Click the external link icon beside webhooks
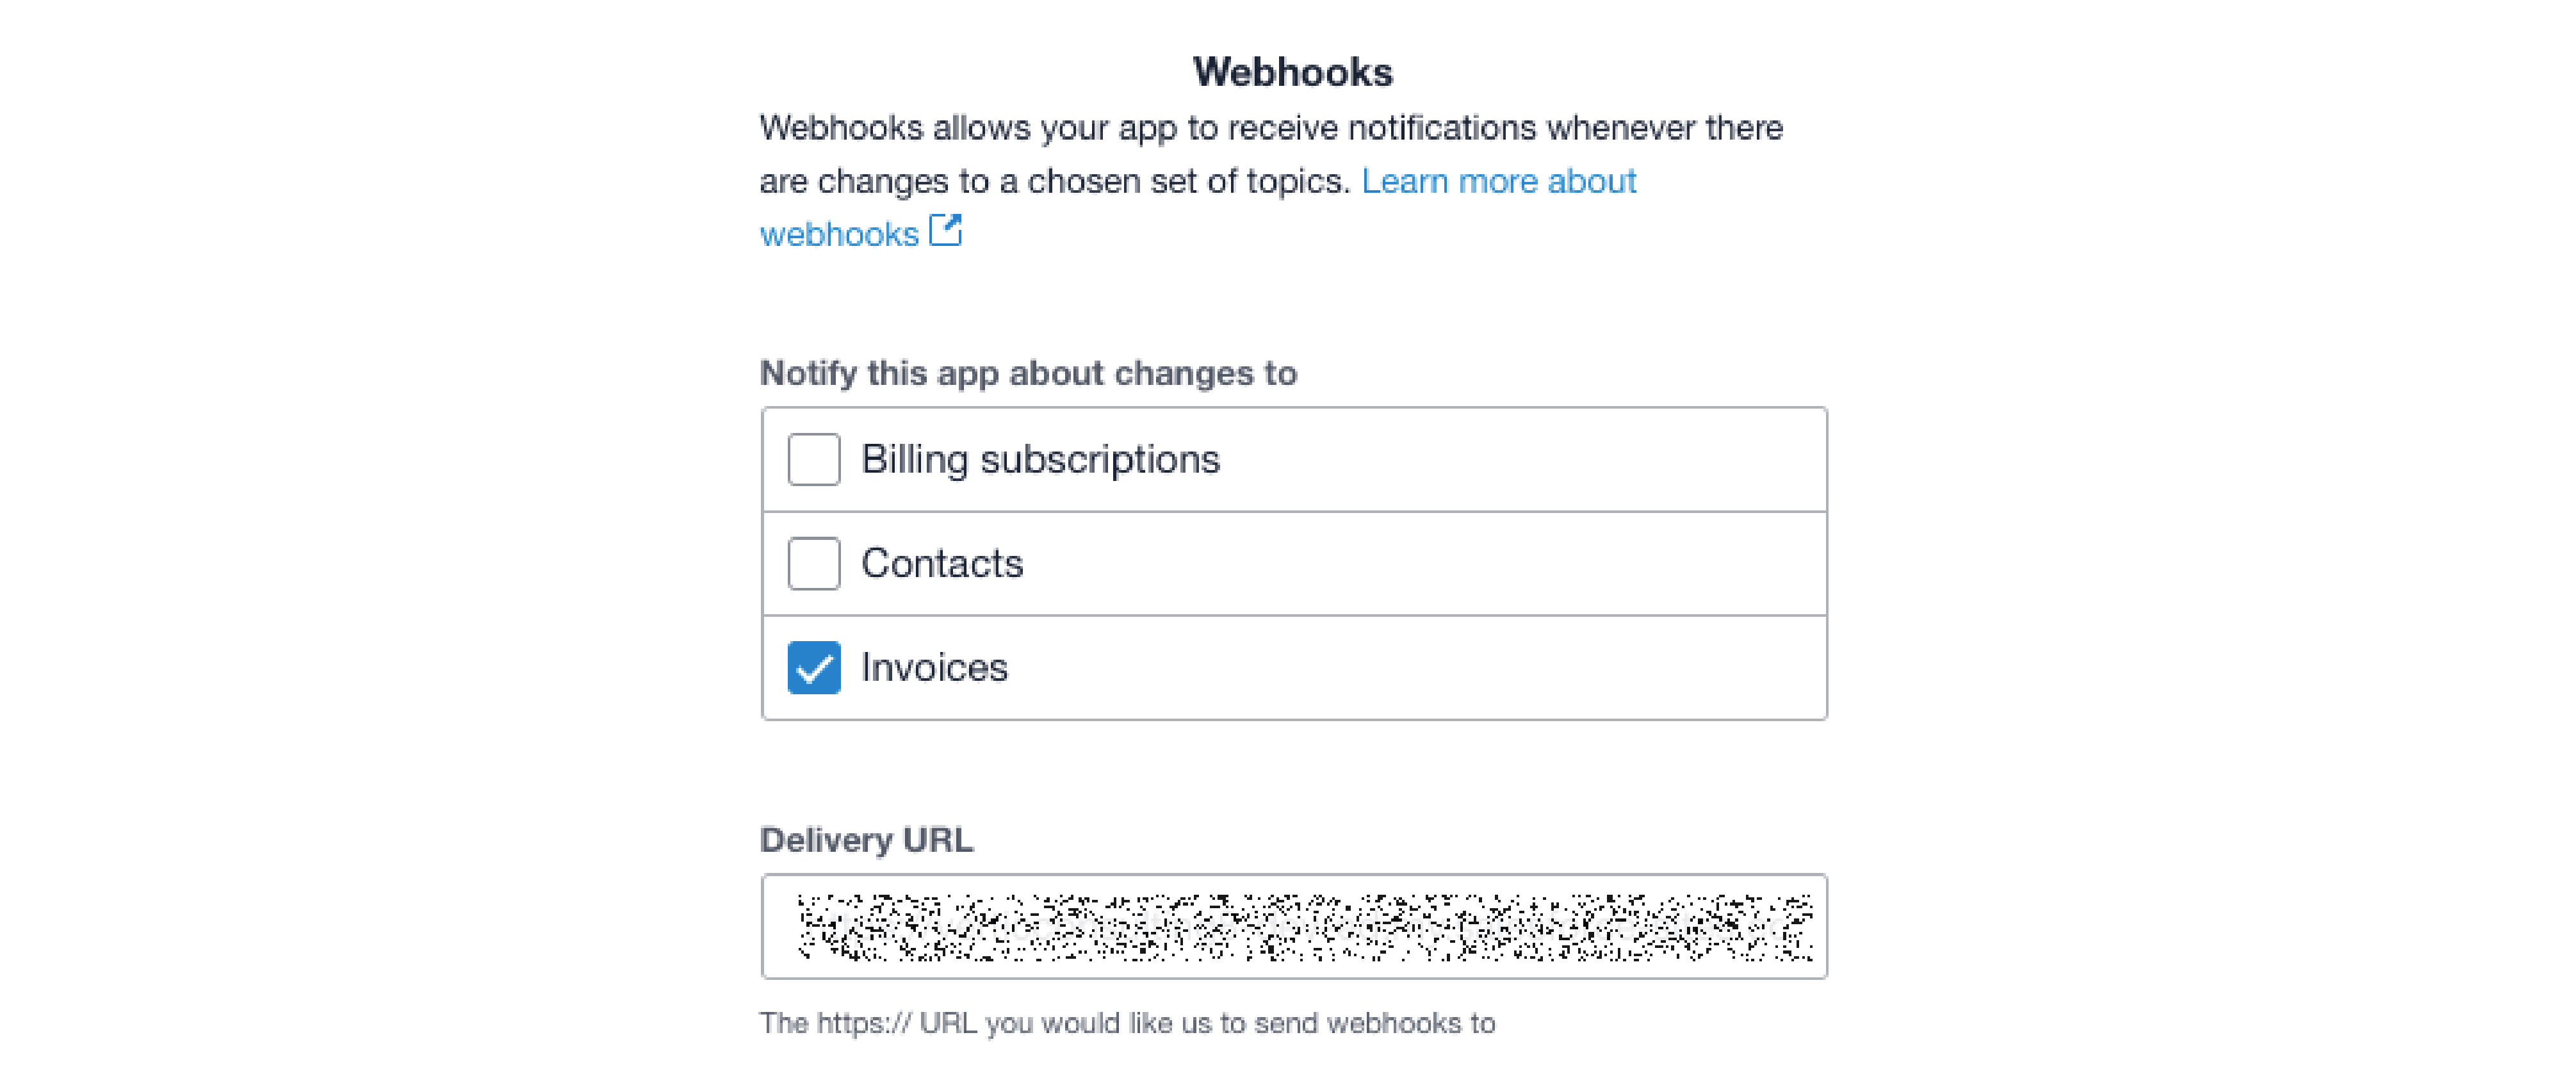The width and height of the screenshot is (2576, 1092). (x=945, y=231)
